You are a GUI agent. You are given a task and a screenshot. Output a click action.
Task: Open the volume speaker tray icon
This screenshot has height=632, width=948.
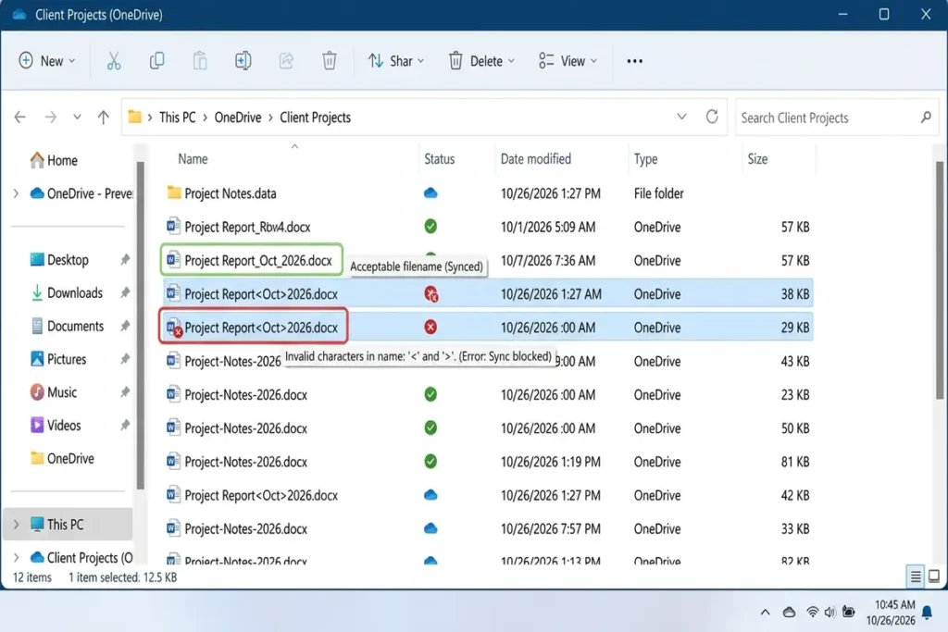pos(830,612)
